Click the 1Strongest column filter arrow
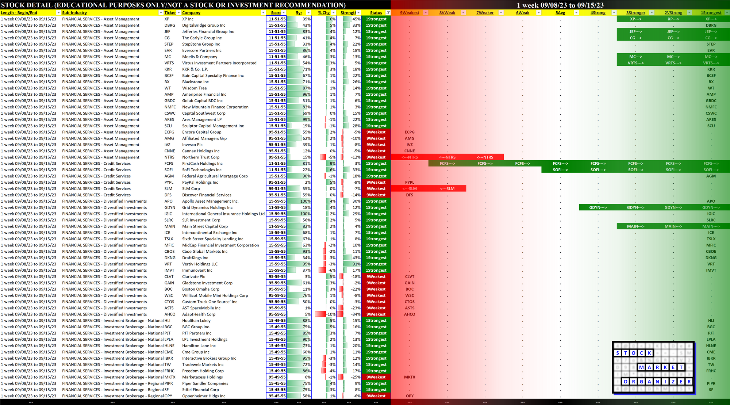Image resolution: width=730 pixels, height=405 pixels. (727, 13)
